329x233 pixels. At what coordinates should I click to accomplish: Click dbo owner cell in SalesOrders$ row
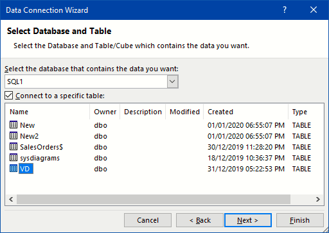[x=100, y=147]
